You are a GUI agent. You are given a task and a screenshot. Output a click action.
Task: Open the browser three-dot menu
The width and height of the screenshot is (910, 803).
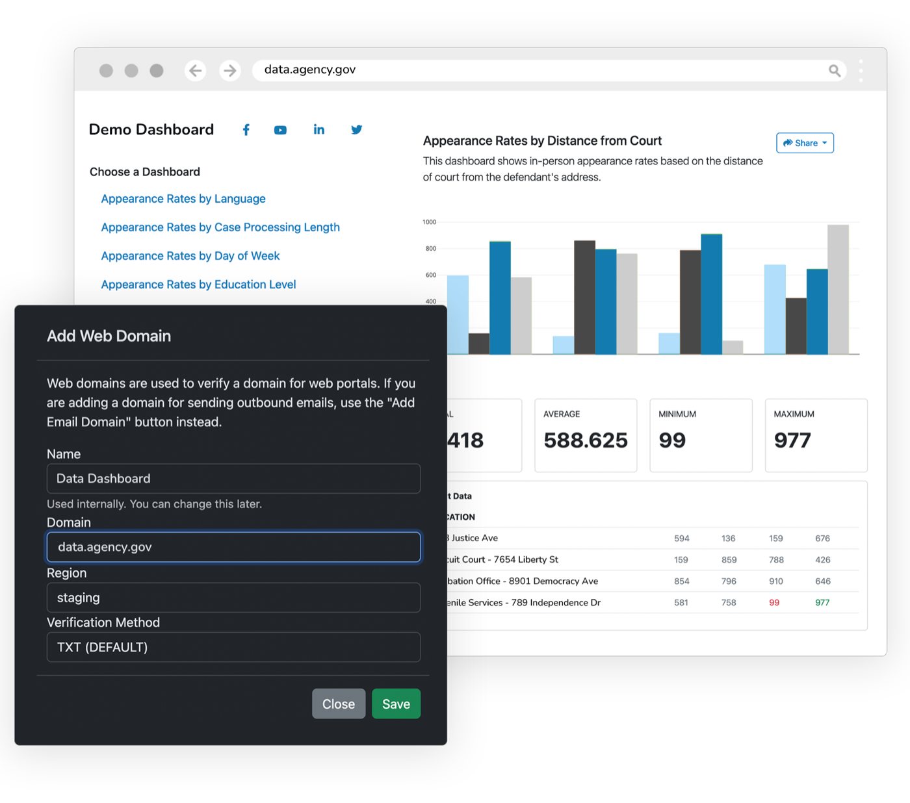click(x=861, y=70)
